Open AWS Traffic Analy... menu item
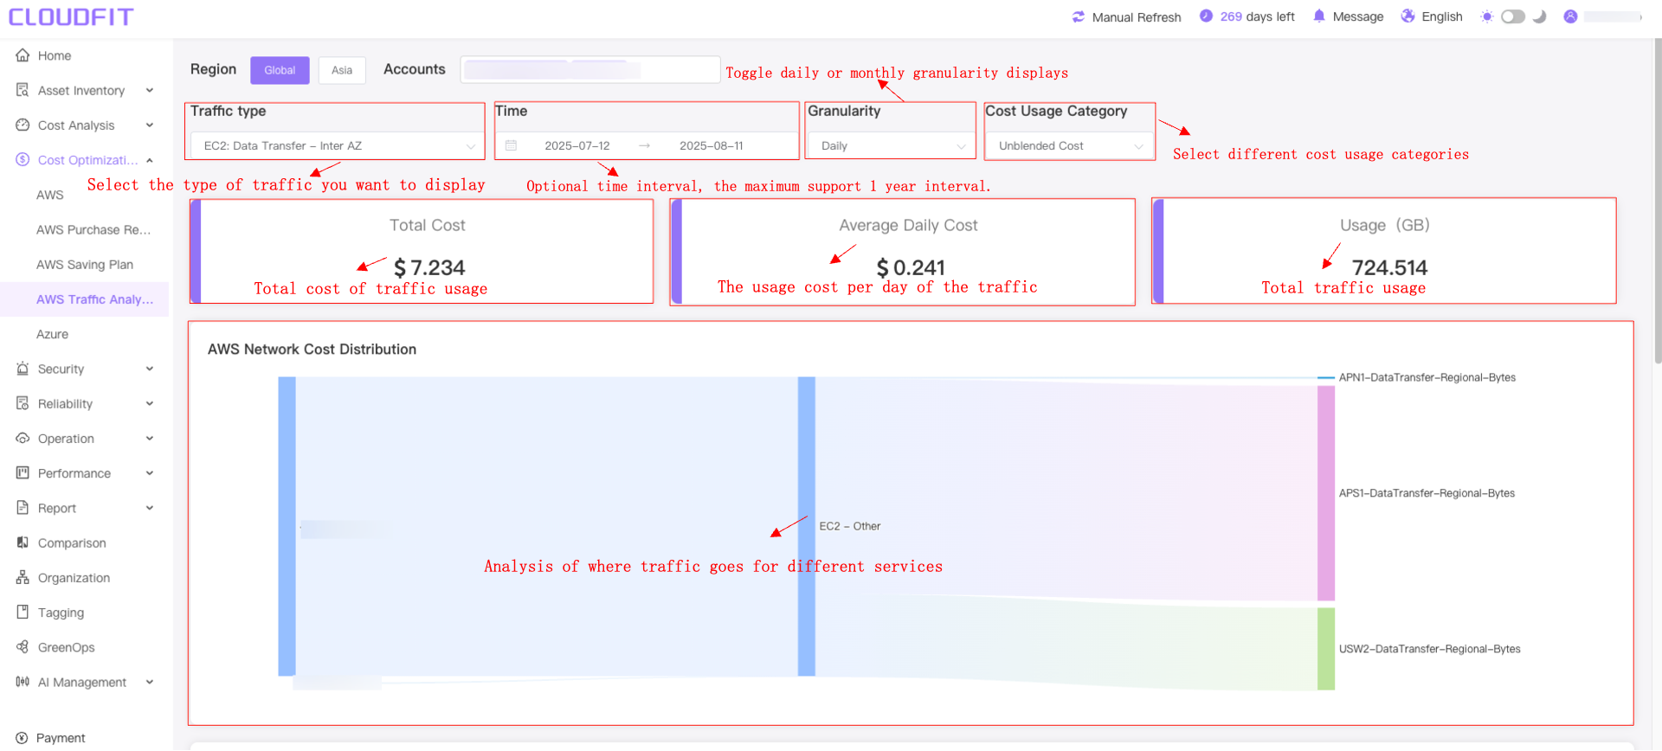 (x=84, y=299)
